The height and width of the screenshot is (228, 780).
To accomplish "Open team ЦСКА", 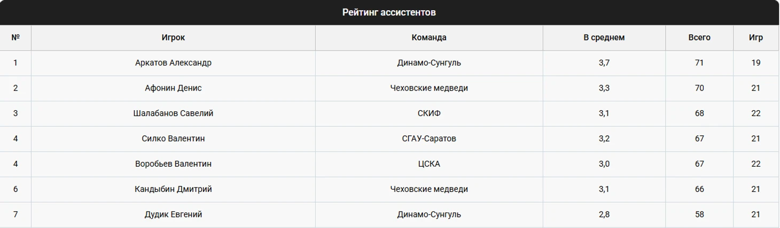I will point(429,164).
